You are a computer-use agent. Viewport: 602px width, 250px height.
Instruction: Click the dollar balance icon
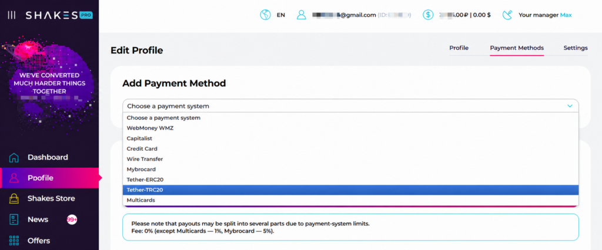pyautogui.click(x=428, y=15)
